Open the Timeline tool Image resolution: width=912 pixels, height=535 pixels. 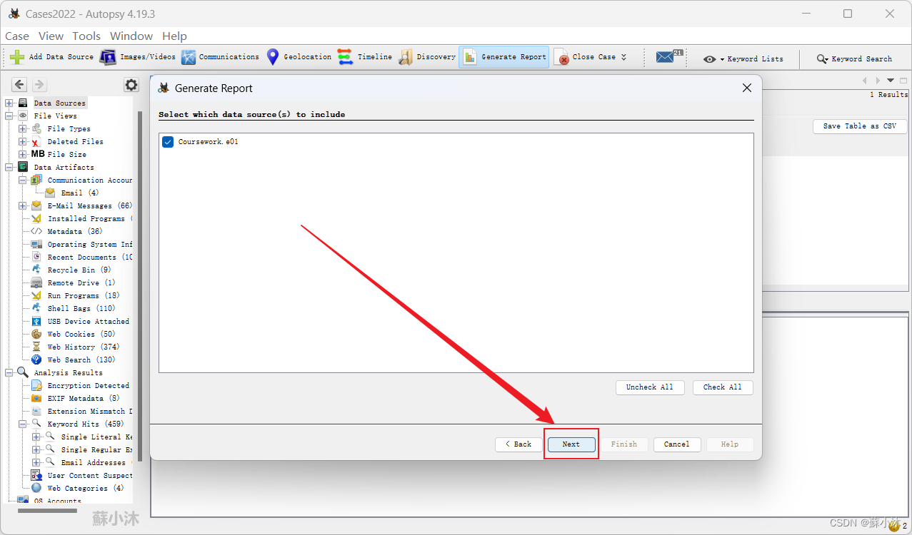pos(365,57)
